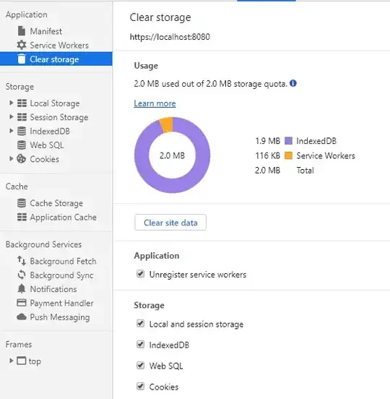This screenshot has height=399, width=390.
Task: Click the Local Storage grid icon
Action: coord(22,103)
